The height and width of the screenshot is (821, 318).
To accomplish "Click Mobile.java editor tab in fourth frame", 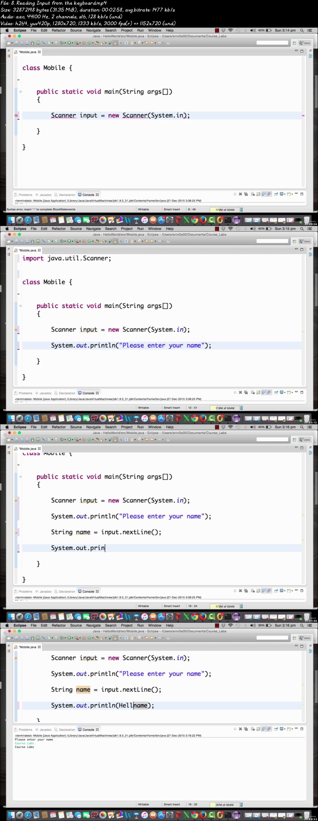I will click(x=27, y=647).
